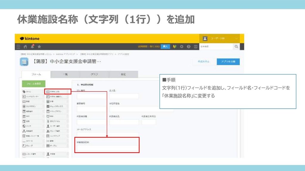This screenshot has height=171, width=305.
Task: Open the help question mark icon
Action: (x=189, y=47)
